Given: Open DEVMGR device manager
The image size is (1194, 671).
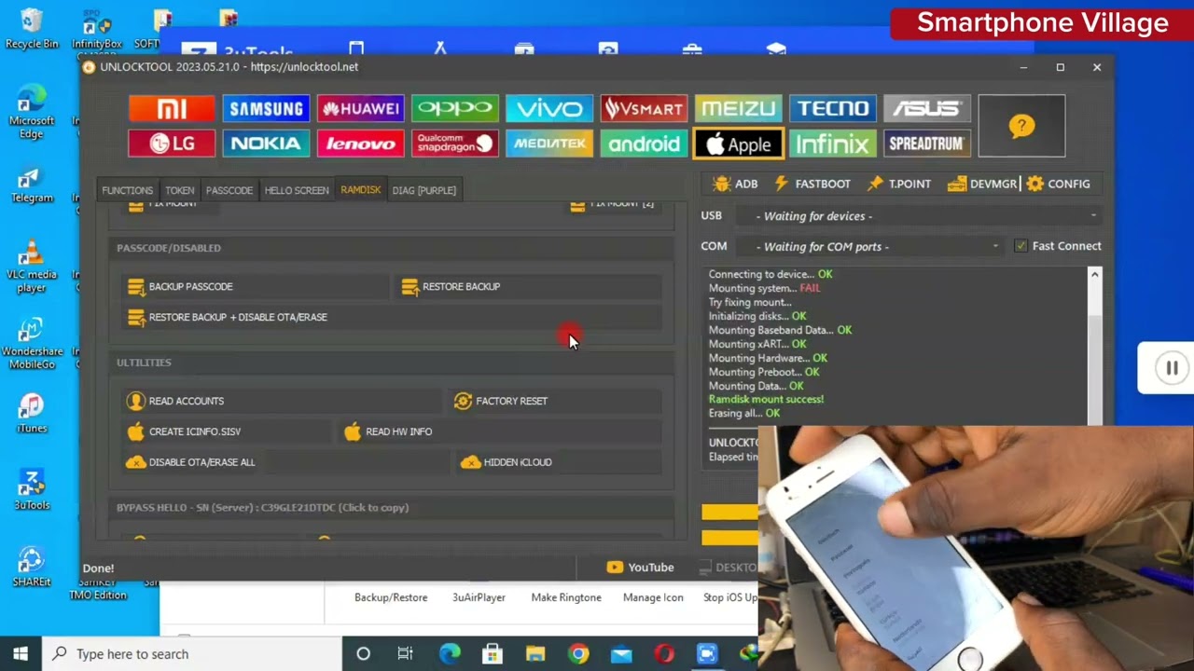Looking at the screenshot, I should tap(982, 184).
